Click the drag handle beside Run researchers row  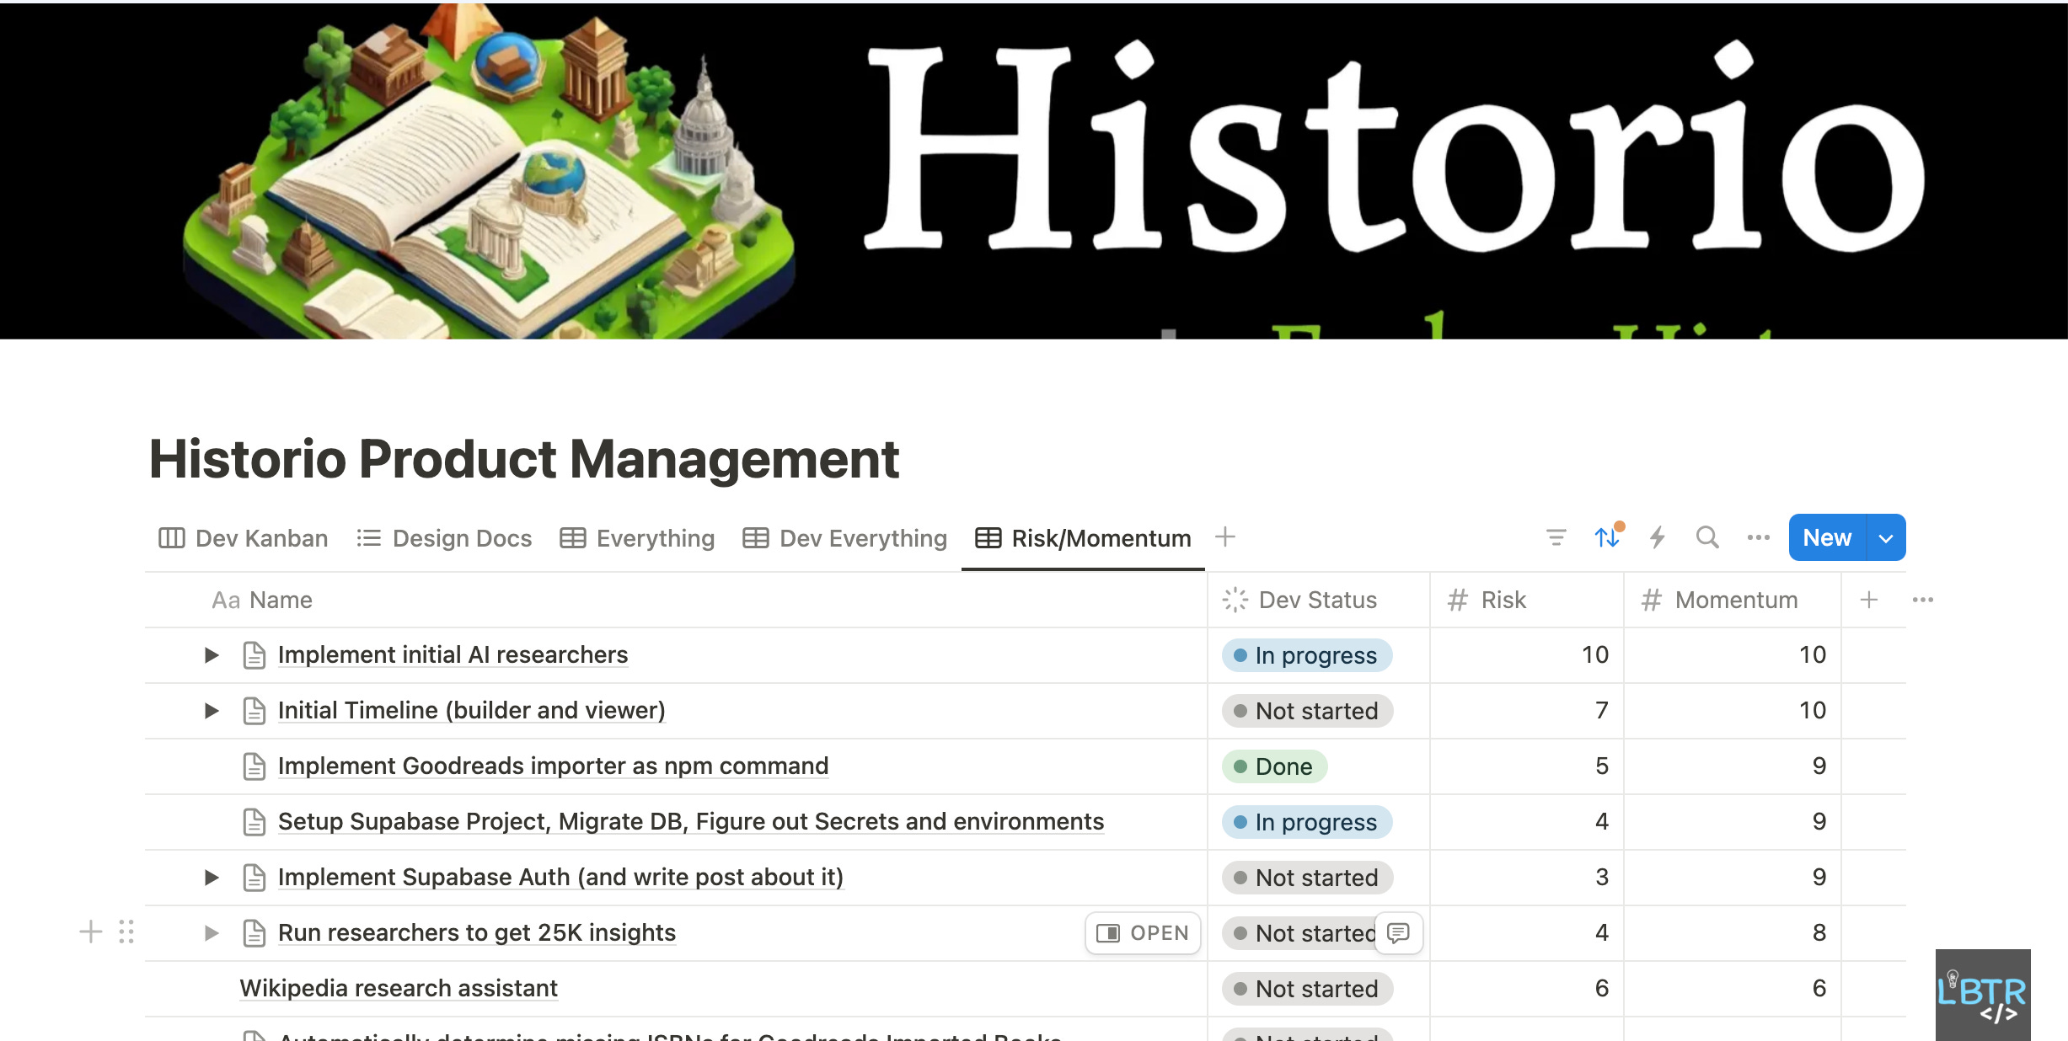(126, 932)
